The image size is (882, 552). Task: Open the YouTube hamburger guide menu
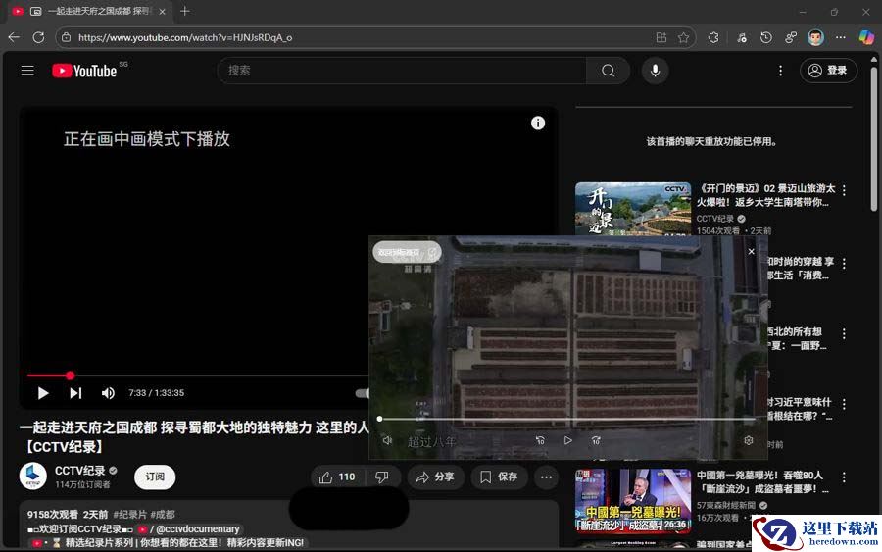(x=27, y=71)
